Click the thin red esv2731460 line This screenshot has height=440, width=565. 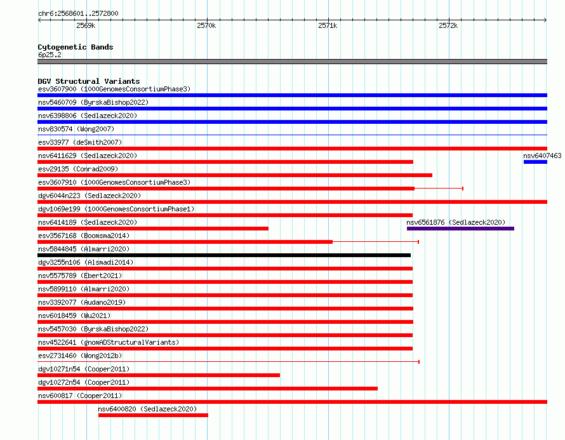point(229,361)
